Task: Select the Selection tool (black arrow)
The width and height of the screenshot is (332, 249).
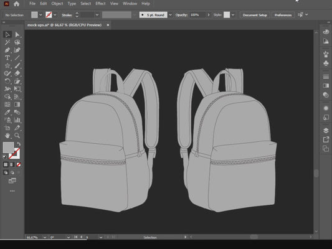Action: (7, 34)
